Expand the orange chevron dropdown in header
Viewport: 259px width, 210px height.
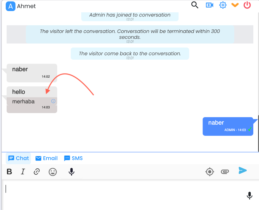(235, 5)
